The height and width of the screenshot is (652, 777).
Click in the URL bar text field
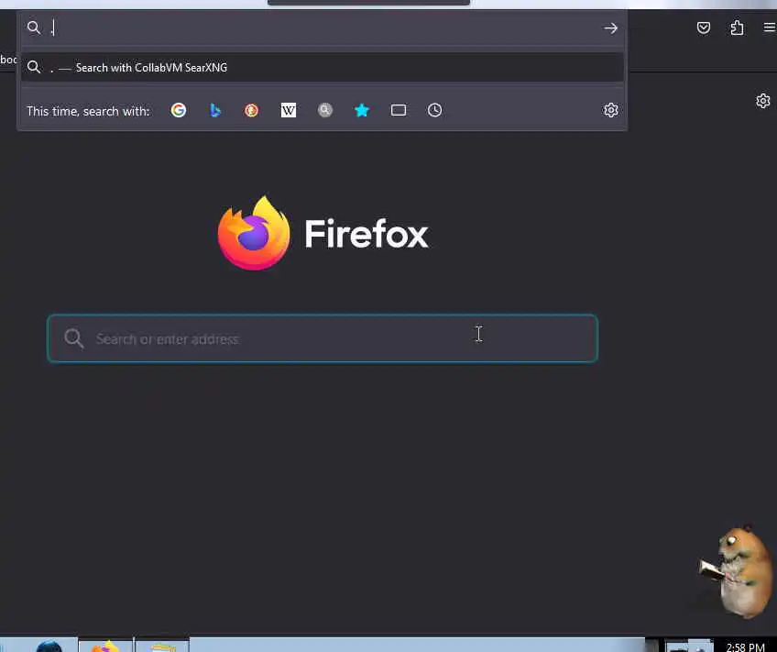pos(323,28)
